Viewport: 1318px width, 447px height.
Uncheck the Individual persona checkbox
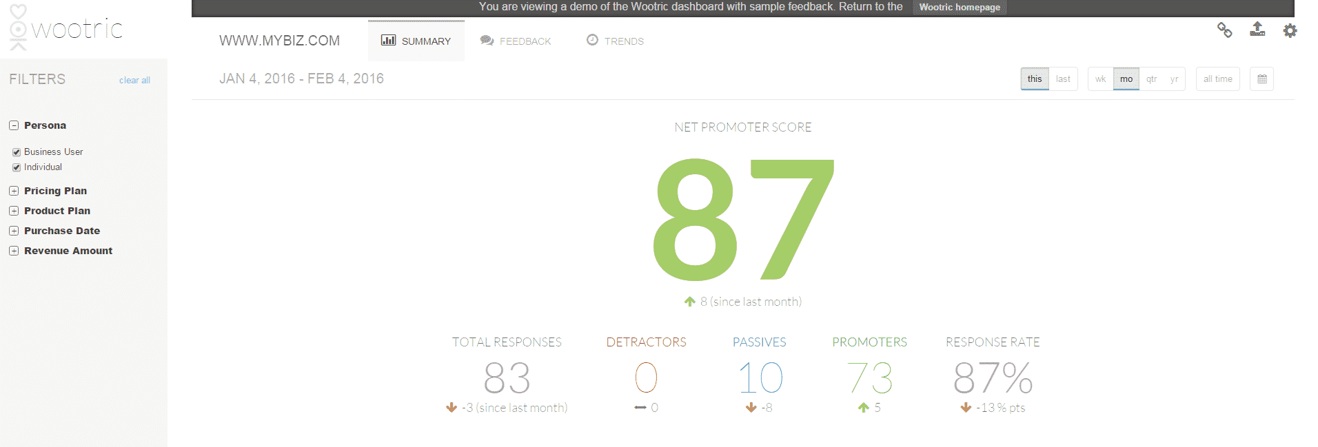[17, 167]
